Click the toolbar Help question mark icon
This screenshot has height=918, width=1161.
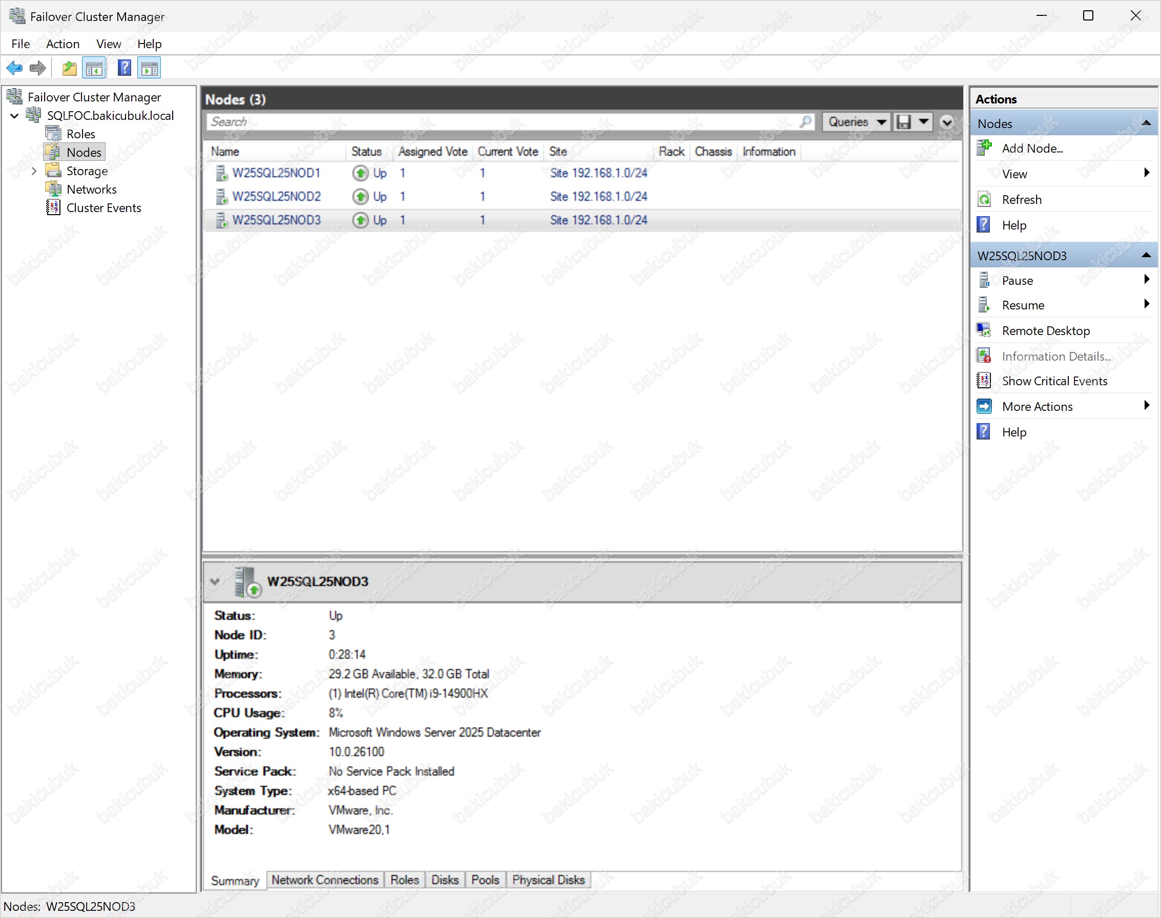[x=124, y=68]
